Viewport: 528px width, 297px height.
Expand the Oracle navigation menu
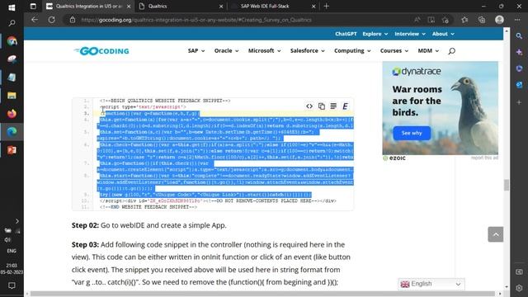tap(226, 50)
